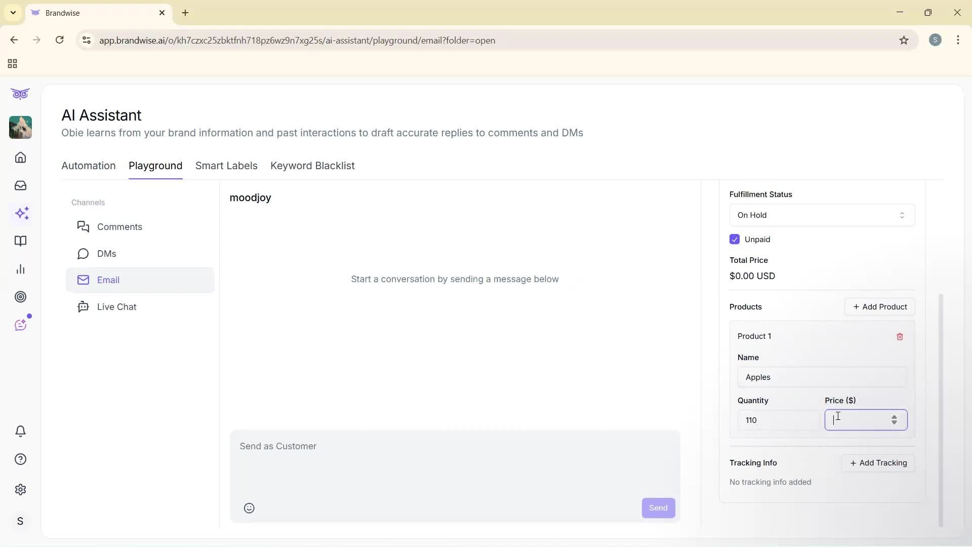
Task: Open the notifications bell
Action: [x=20, y=431]
